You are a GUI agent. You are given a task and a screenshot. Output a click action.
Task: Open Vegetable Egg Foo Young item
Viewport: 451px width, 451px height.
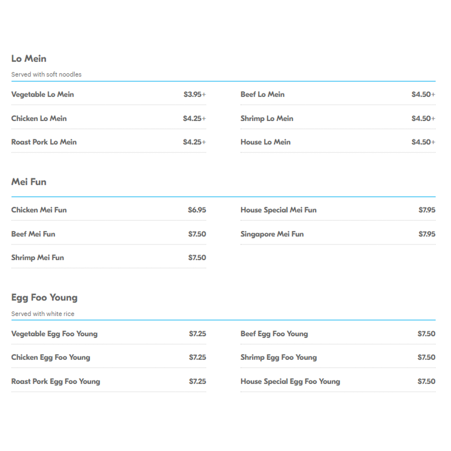tap(54, 334)
